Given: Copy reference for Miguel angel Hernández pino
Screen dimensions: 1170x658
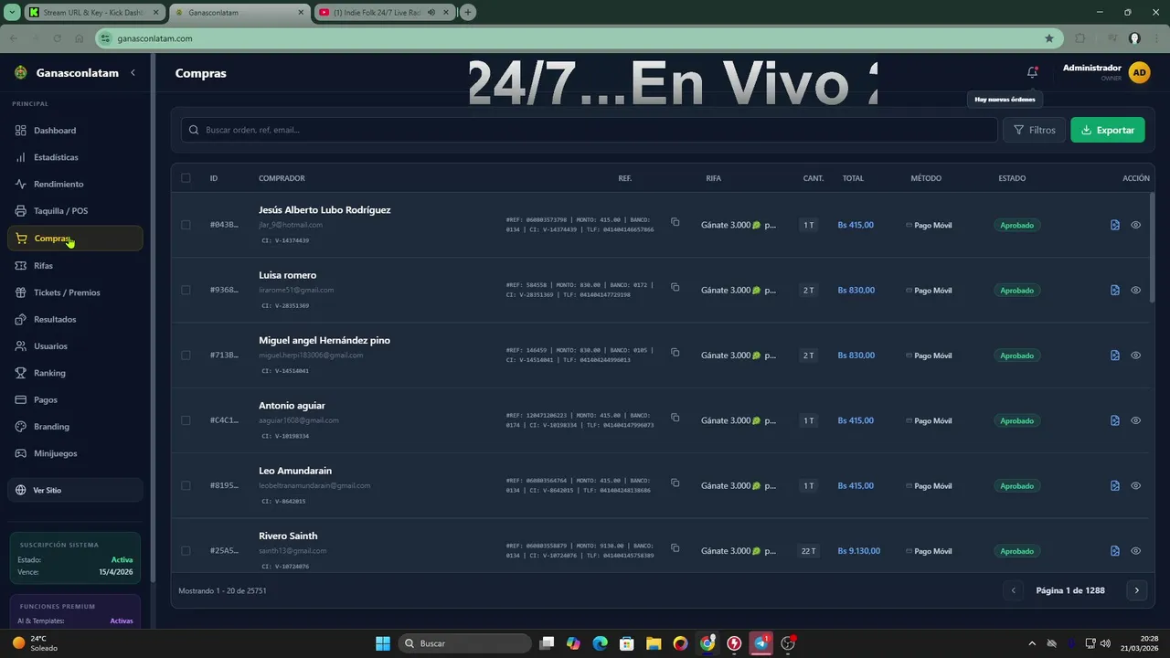Looking at the screenshot, I should point(675,352).
